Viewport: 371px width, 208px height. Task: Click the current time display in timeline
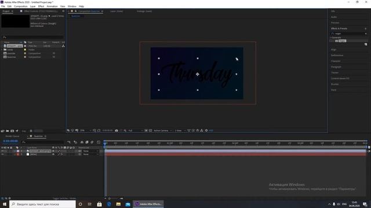coord(10,141)
